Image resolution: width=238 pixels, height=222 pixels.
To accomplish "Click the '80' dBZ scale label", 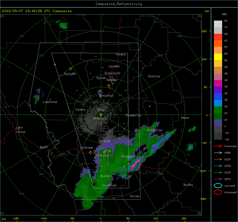I will [x=226, y=21].
